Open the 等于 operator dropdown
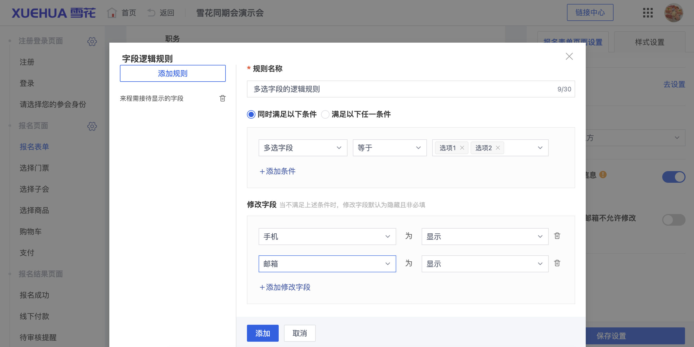This screenshot has height=347, width=694. [x=390, y=148]
